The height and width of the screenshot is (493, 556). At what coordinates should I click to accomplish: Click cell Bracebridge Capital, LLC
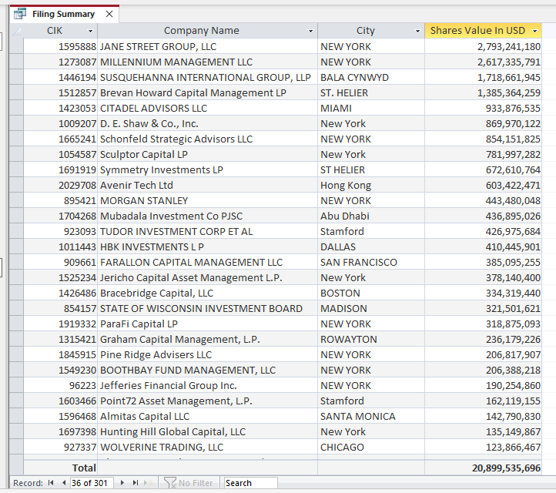pyautogui.click(x=207, y=293)
